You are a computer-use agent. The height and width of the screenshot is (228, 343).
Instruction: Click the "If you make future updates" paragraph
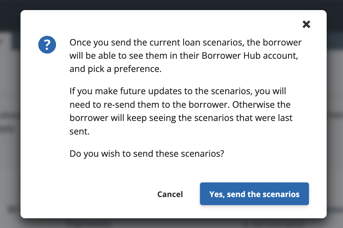point(181,111)
